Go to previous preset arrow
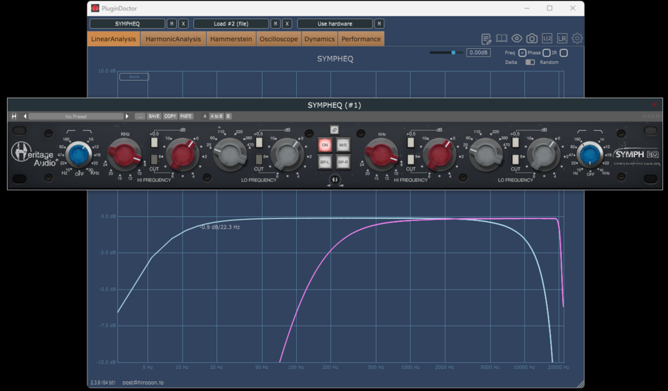Viewport: 668px width, 391px height. tap(25, 116)
